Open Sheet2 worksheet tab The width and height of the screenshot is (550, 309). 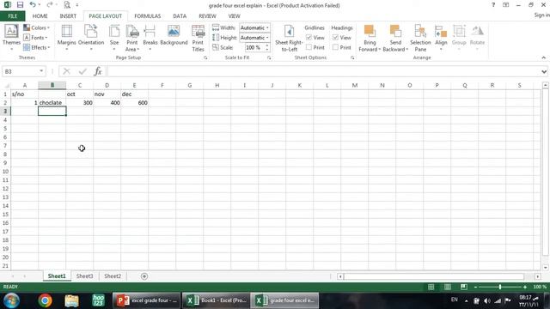point(113,276)
